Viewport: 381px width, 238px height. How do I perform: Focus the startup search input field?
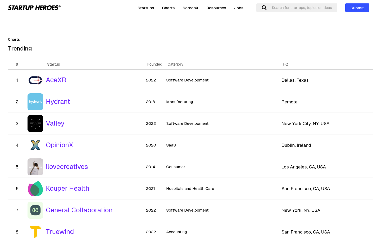point(302,8)
